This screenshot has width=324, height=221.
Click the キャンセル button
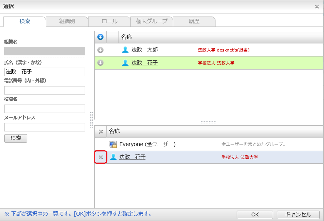coord(298,214)
